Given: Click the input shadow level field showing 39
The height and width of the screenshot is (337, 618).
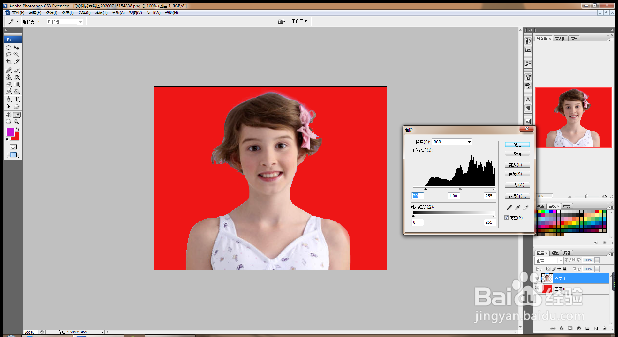Looking at the screenshot, I should (418, 196).
